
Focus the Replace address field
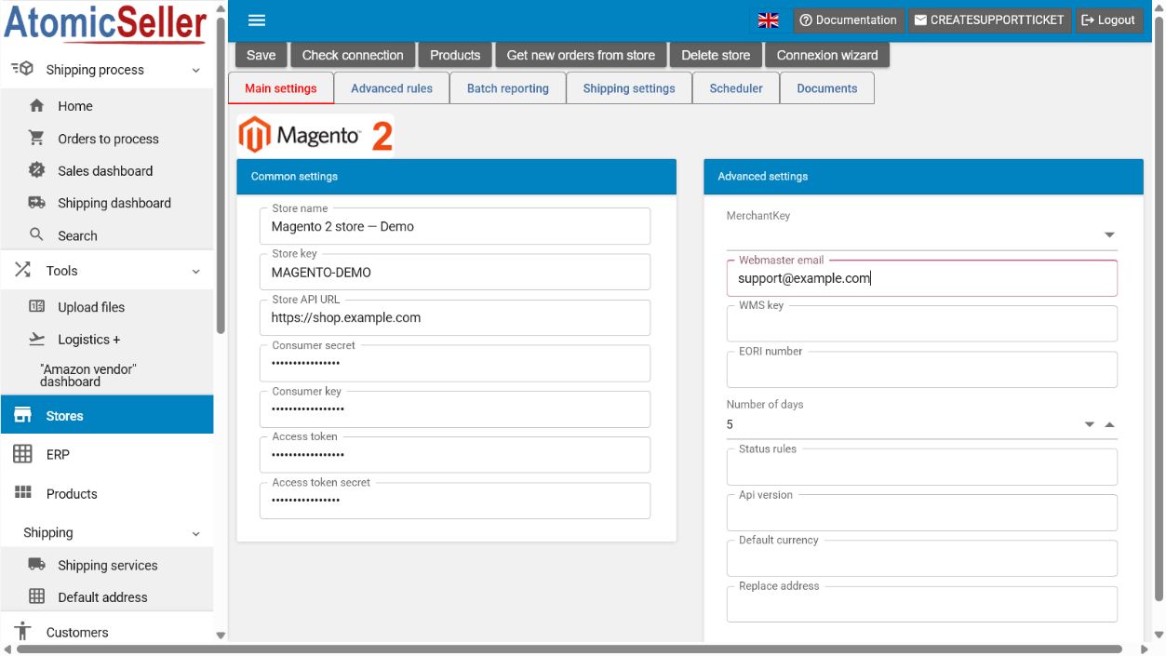(x=922, y=604)
